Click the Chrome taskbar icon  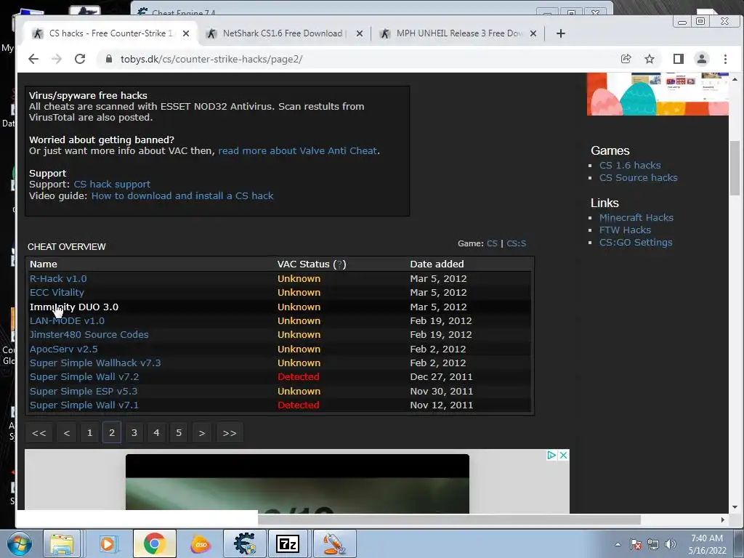coord(154,543)
